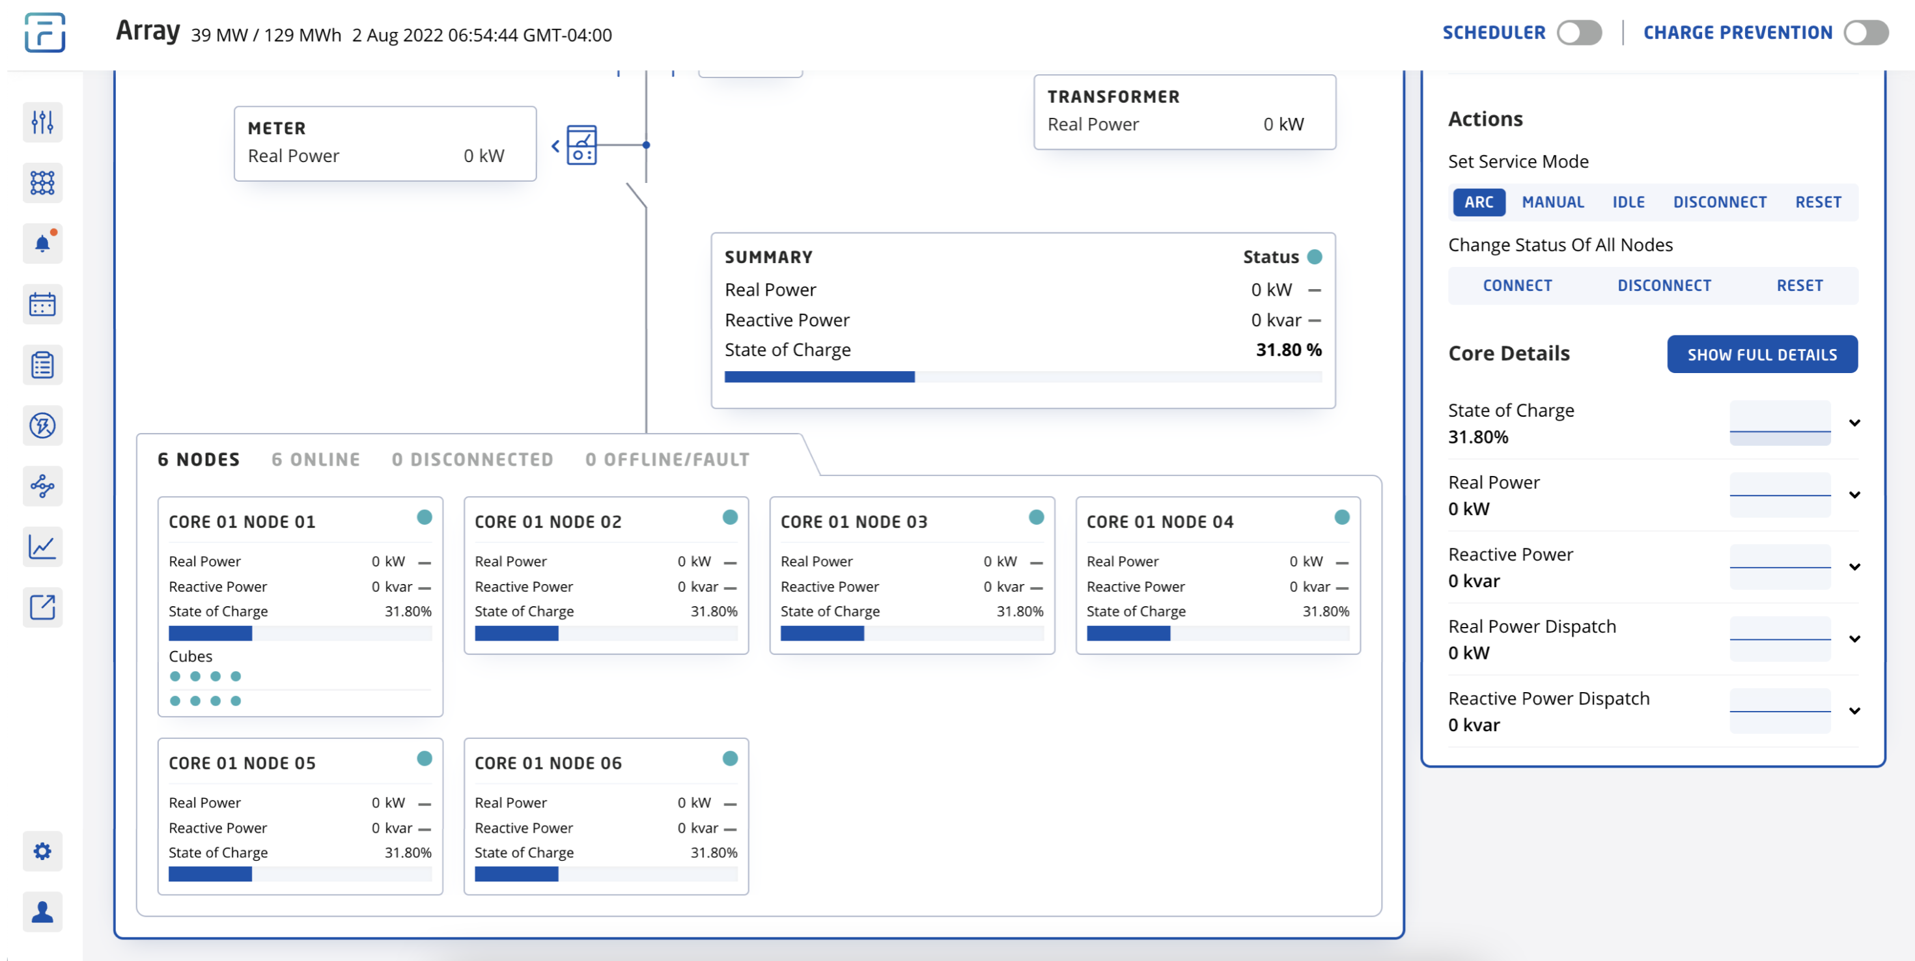The width and height of the screenshot is (1915, 961).
Task: Expand the State of Charge detail chevron
Action: click(1854, 423)
